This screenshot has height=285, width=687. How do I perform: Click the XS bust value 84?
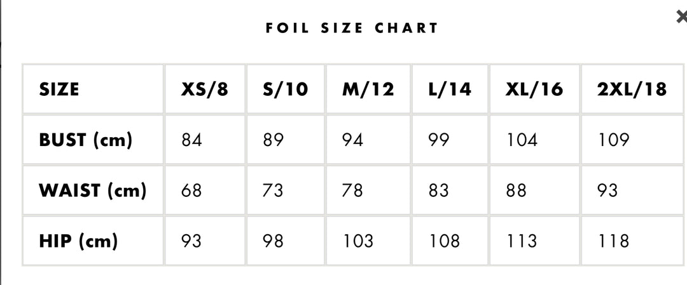tap(191, 140)
